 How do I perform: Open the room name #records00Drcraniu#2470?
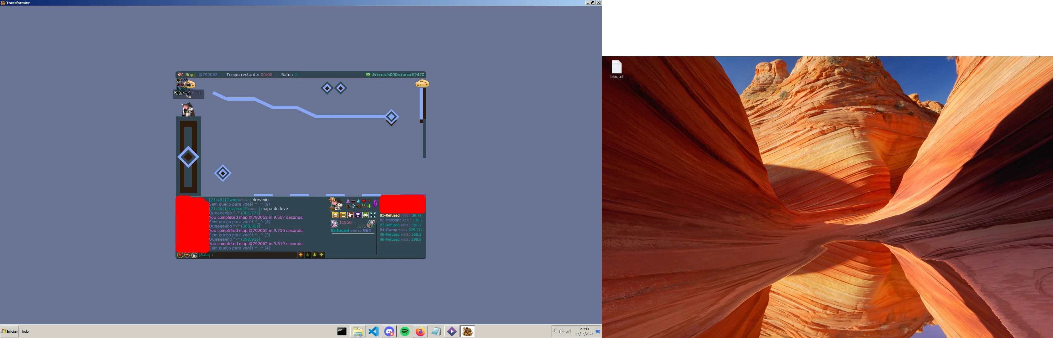398,75
